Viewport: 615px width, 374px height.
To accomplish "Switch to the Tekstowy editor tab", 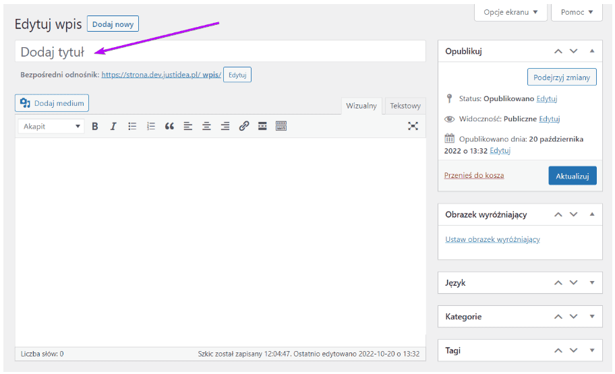I will pos(405,106).
